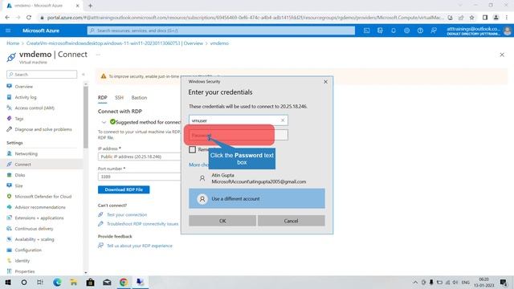The height and width of the screenshot is (289, 514).
Task: Switch to the SSH tab
Action: [119, 98]
